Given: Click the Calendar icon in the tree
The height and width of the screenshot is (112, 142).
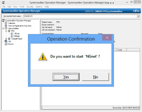Looking at the screenshot, I should click(6, 23).
